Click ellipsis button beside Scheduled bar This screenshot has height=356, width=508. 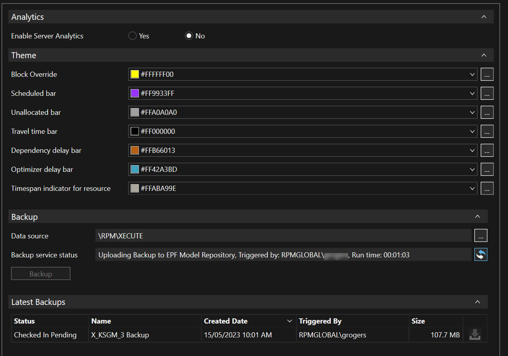point(487,93)
